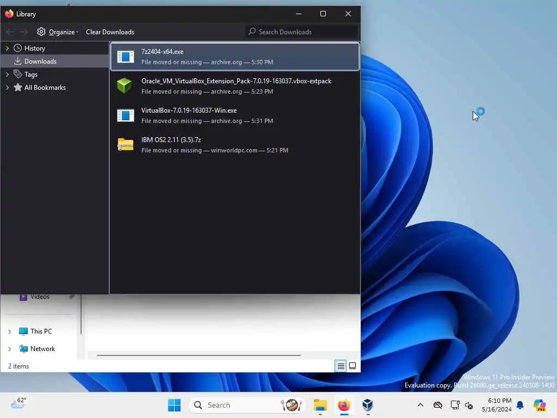This screenshot has width=557, height=418.
Task: Minimize the Library window
Action: pyautogui.click(x=299, y=14)
